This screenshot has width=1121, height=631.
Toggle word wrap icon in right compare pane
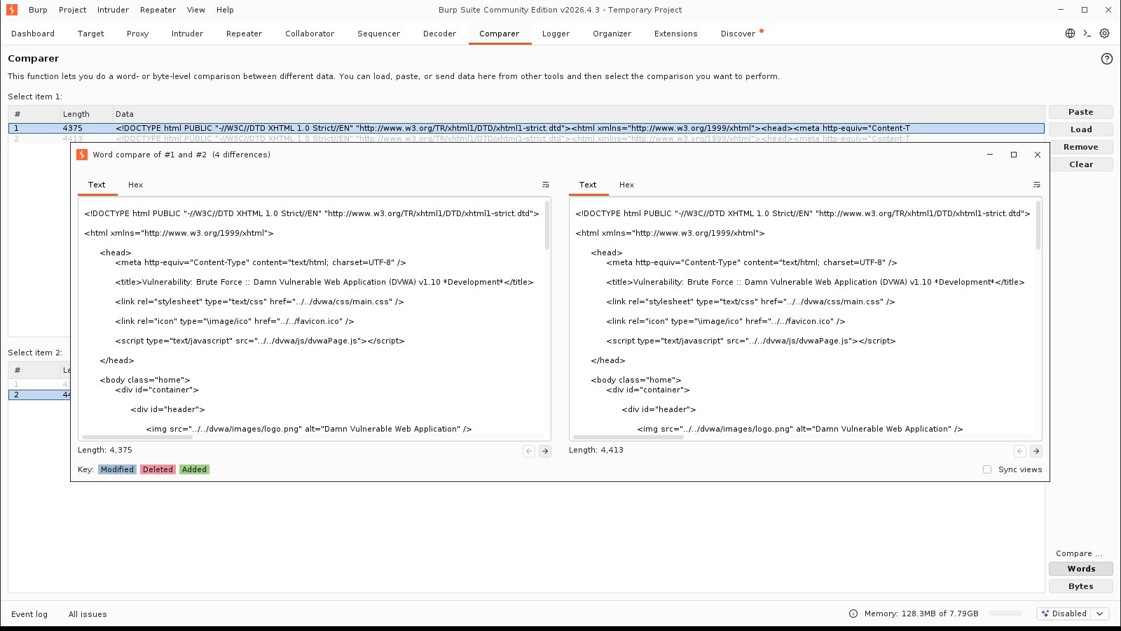click(x=1037, y=185)
